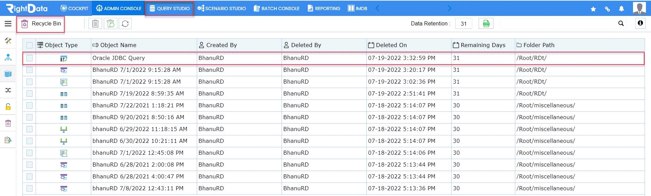The width and height of the screenshot is (651, 196).
Task: Export list using green CSV icon
Action: [x=486, y=24]
